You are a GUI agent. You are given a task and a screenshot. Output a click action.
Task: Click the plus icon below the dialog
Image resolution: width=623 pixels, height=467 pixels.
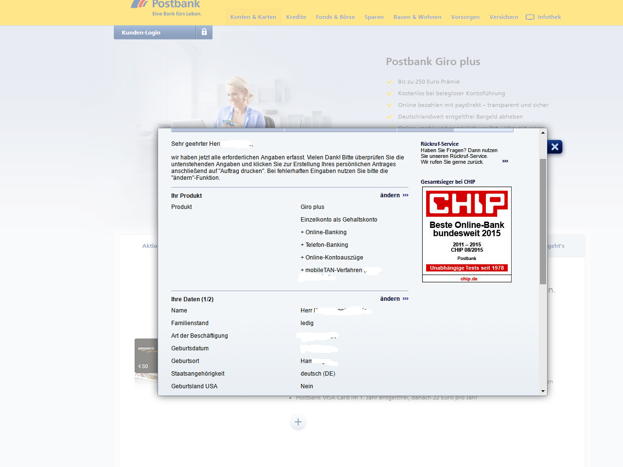298,422
